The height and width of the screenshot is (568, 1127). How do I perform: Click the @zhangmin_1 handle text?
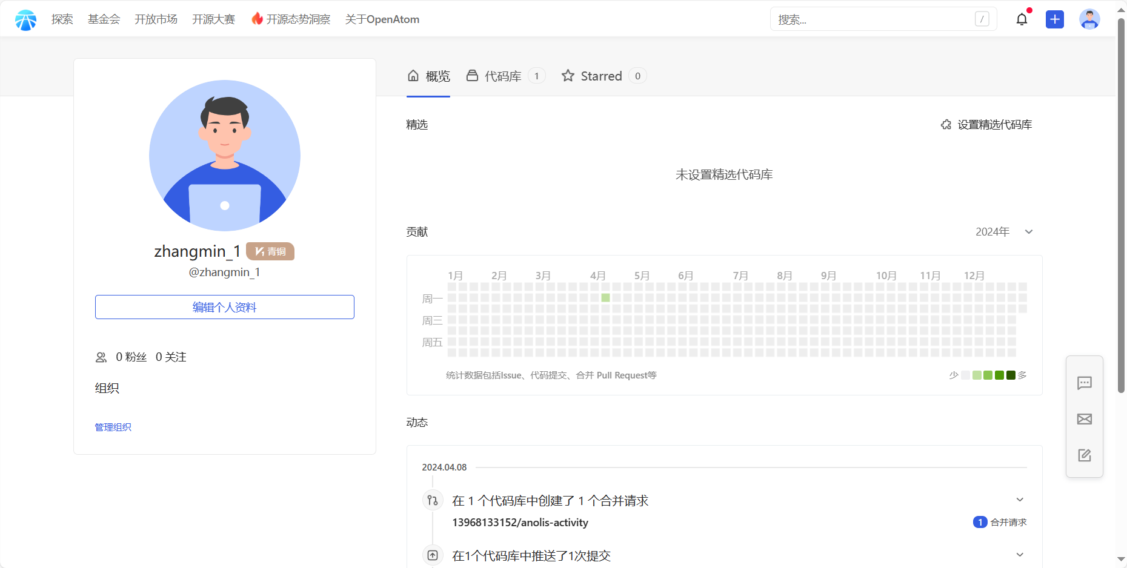pyautogui.click(x=225, y=272)
